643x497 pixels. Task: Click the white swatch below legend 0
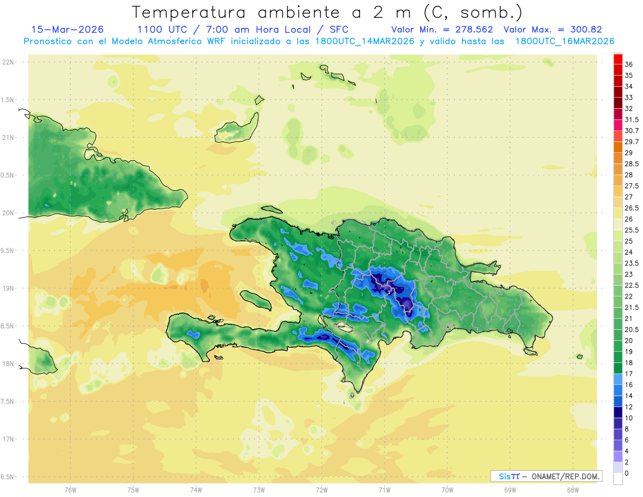click(618, 479)
